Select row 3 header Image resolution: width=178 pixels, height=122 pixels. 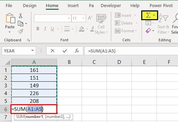pyautogui.click(x=6, y=85)
